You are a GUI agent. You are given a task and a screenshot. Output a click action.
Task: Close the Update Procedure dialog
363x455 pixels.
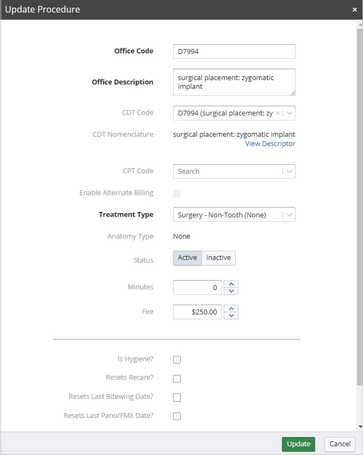(x=354, y=10)
